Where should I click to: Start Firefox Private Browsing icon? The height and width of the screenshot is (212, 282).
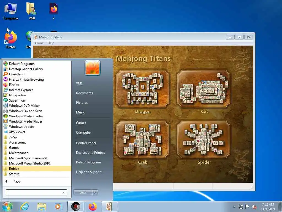[x=6, y=79]
